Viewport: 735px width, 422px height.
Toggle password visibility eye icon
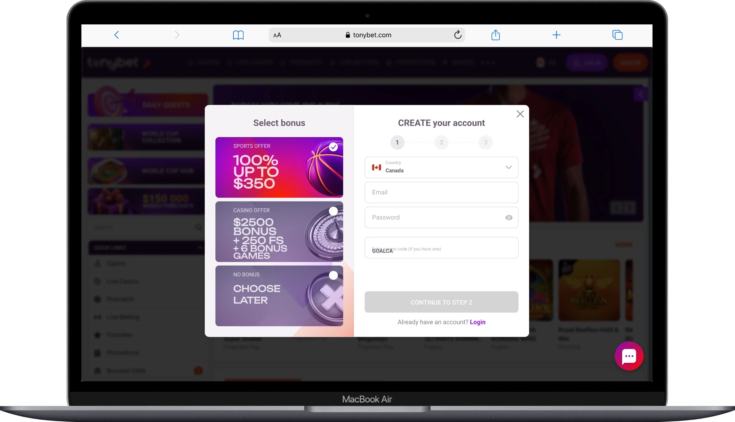click(509, 217)
